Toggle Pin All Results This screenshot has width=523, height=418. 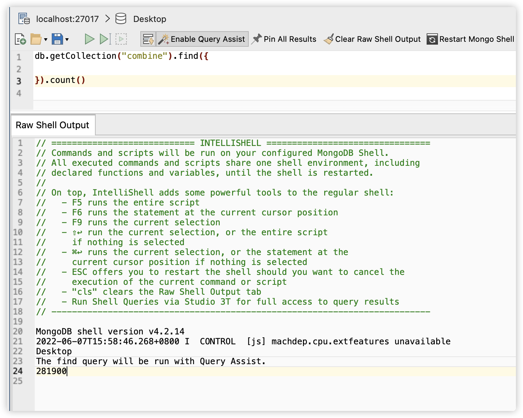284,39
